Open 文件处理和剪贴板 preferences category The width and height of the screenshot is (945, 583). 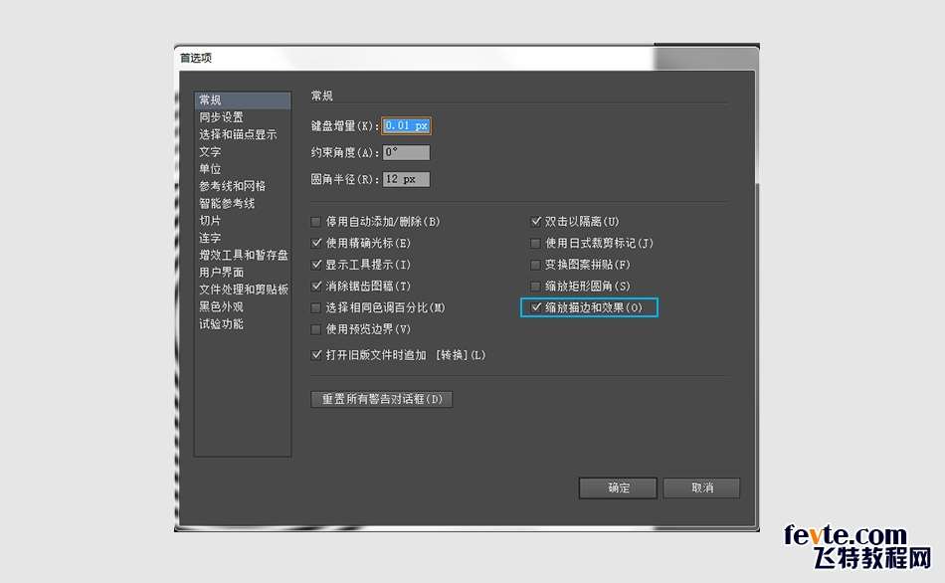pos(244,290)
